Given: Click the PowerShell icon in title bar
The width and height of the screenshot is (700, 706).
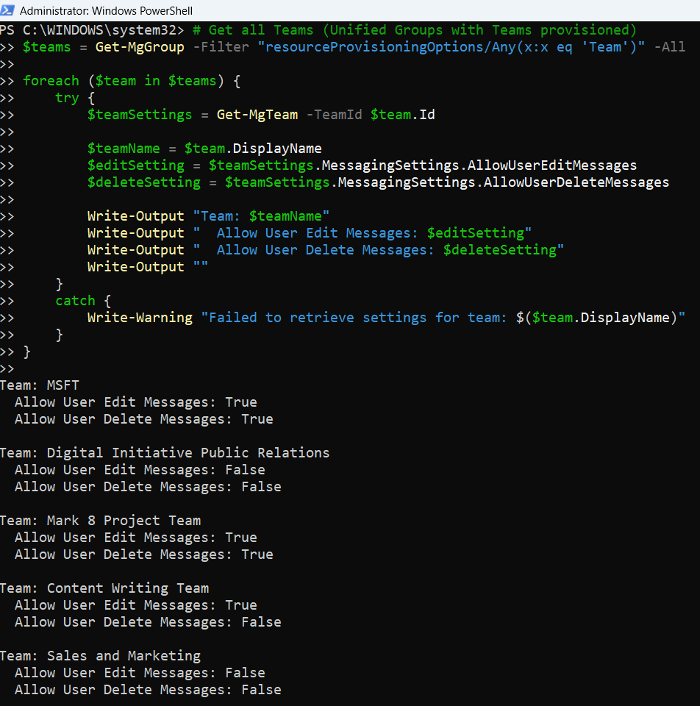Looking at the screenshot, I should [9, 10].
